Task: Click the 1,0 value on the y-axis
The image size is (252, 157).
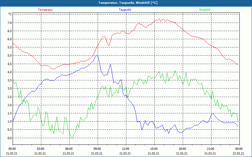Action: (x=10, y=122)
